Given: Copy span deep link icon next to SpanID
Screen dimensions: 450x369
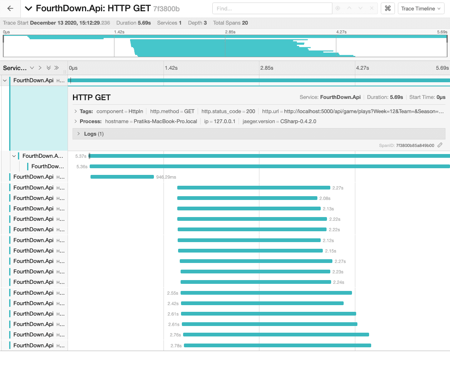Looking at the screenshot, I should 440,145.
